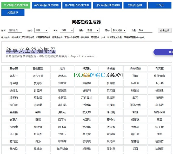Select the name 杨诗珊
The width and height of the screenshot is (173, 154).
(x=14, y=83)
